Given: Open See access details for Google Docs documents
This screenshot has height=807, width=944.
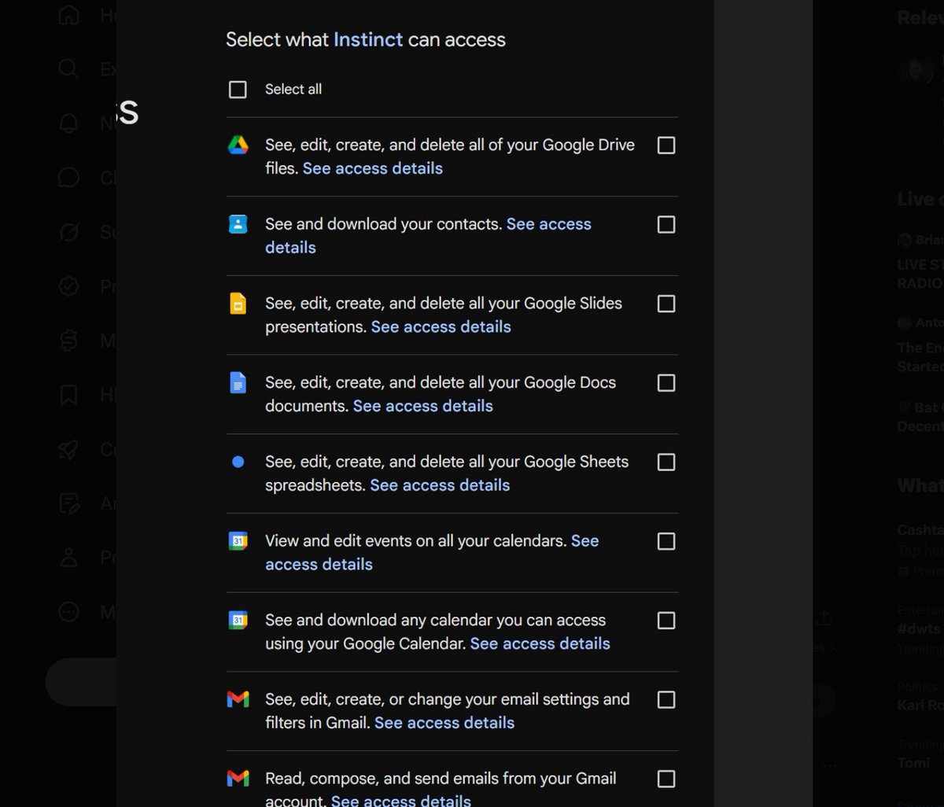Looking at the screenshot, I should (423, 406).
